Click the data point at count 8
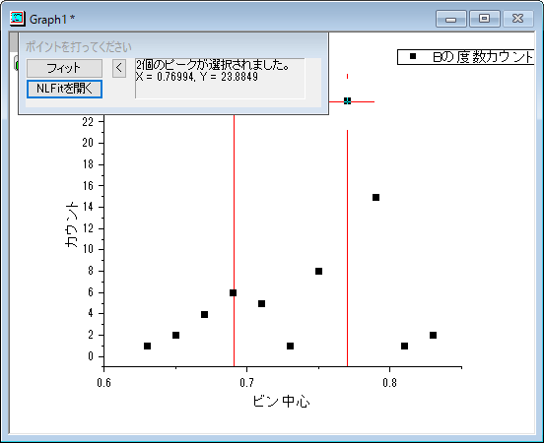Viewport: 544px width, 443px height. [319, 271]
